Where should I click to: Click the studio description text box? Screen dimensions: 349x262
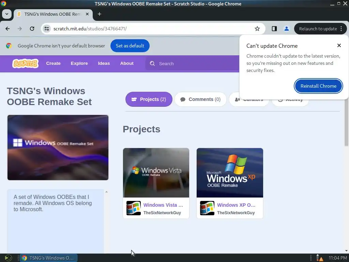pos(56,221)
